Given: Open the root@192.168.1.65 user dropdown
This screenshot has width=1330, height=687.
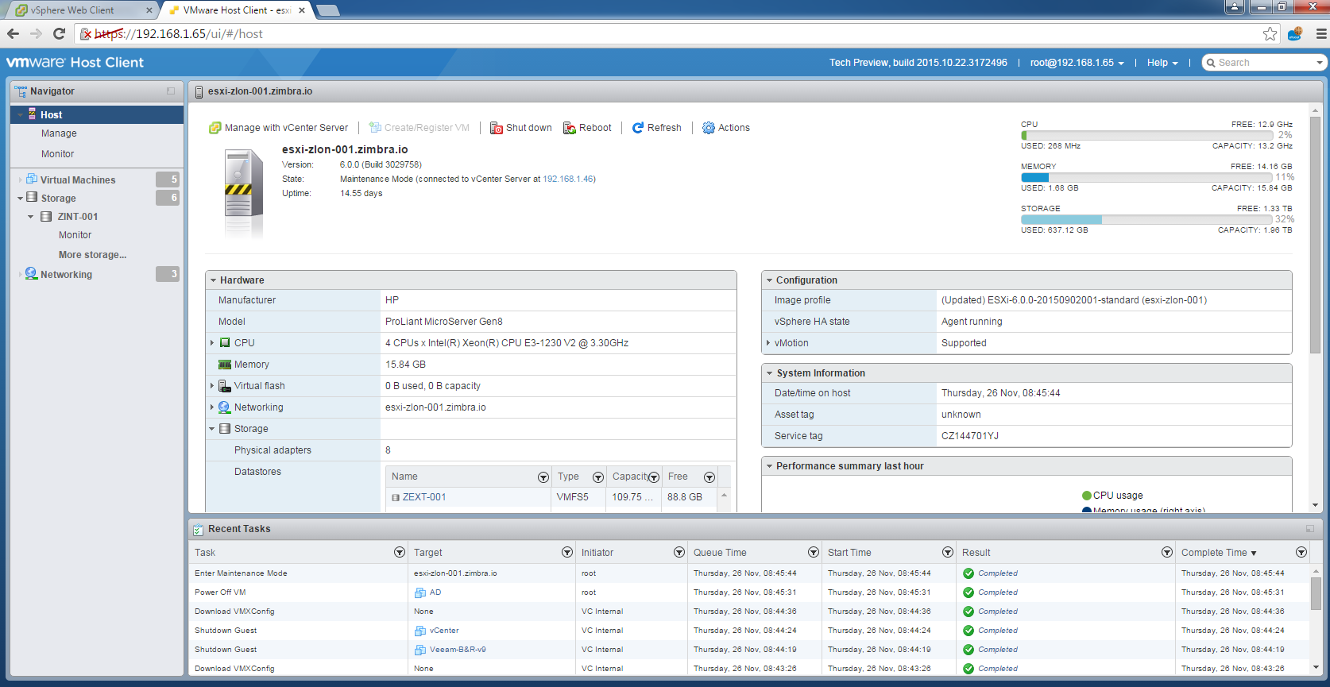Looking at the screenshot, I should pyautogui.click(x=1077, y=63).
